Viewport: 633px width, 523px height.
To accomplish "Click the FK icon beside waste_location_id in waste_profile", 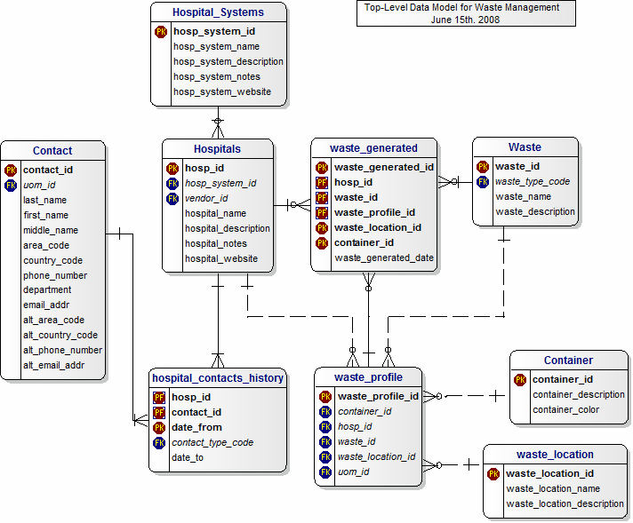I will click(x=325, y=457).
